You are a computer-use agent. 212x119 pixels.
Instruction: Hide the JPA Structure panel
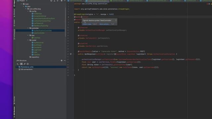point(65,60)
